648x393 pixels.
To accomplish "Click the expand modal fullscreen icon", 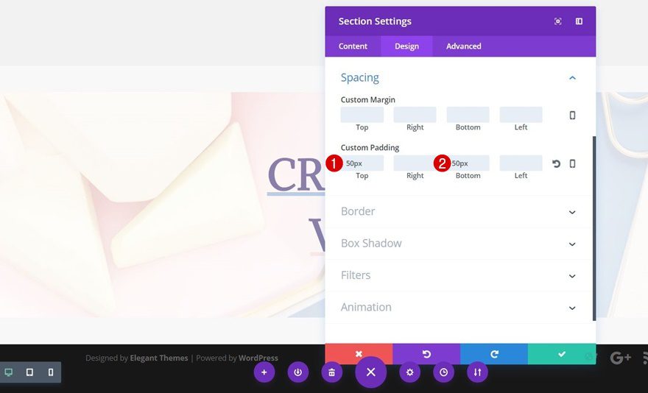I will 557,21.
